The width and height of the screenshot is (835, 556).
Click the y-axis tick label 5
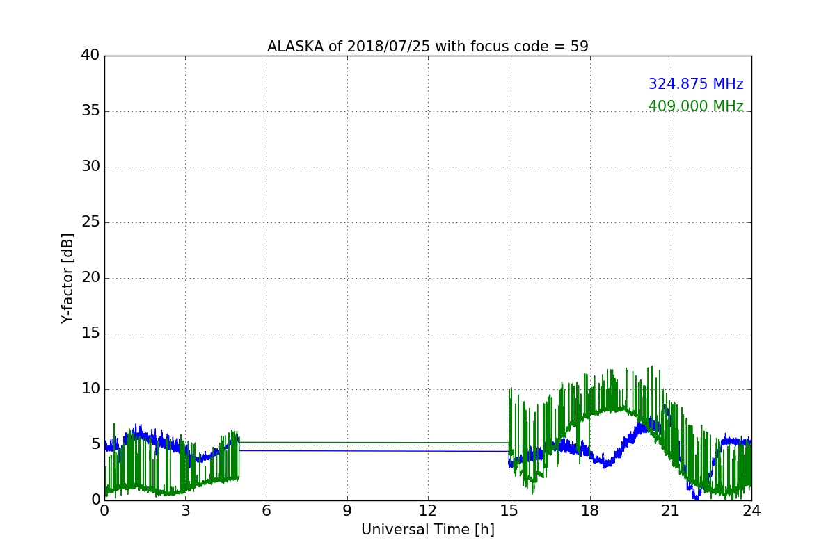coord(95,445)
